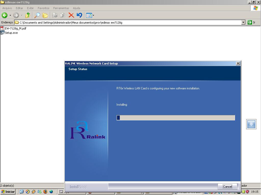Click the PDF icon of EW-7128g_M.pdf

(x=2, y=28)
